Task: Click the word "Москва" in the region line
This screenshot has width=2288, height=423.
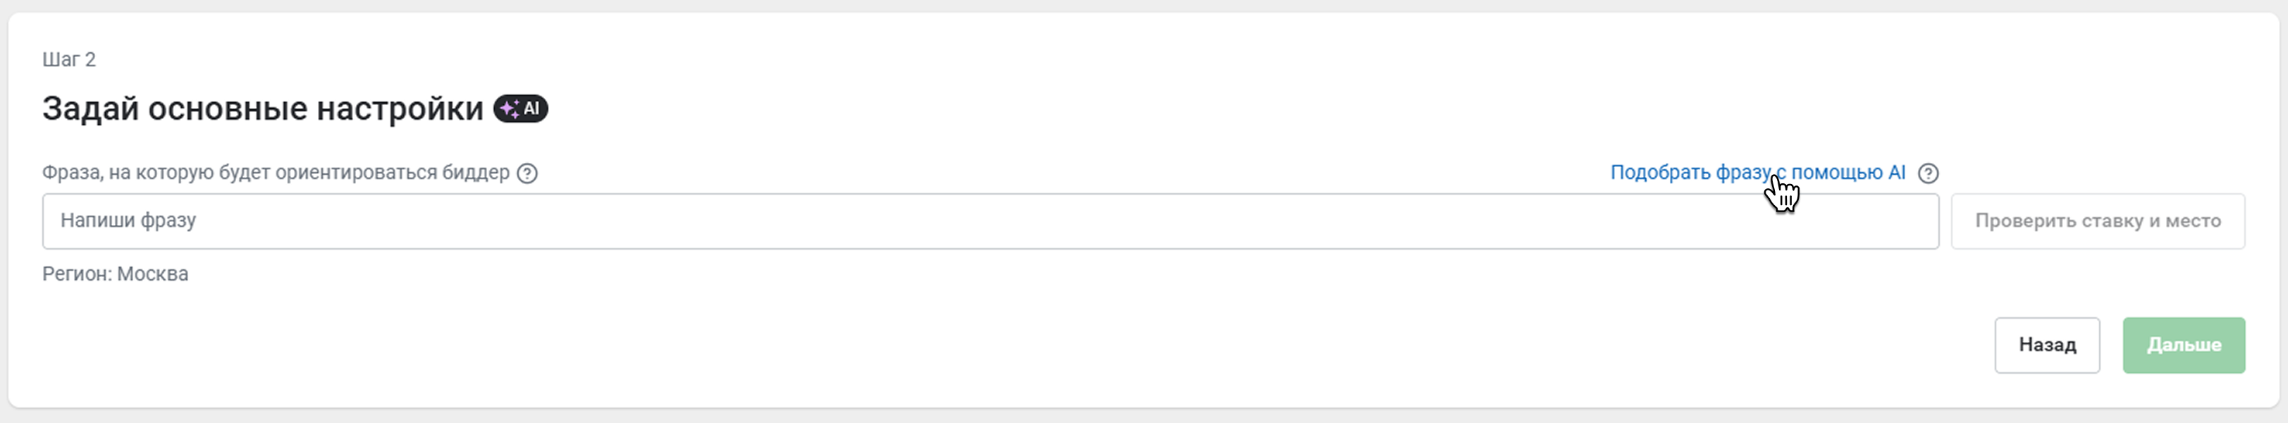Action: point(153,274)
